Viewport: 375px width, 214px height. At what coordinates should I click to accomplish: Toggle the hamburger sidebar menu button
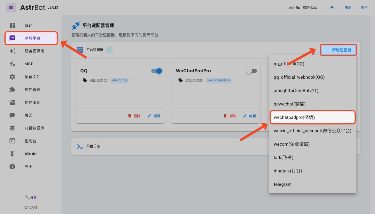(11, 8)
